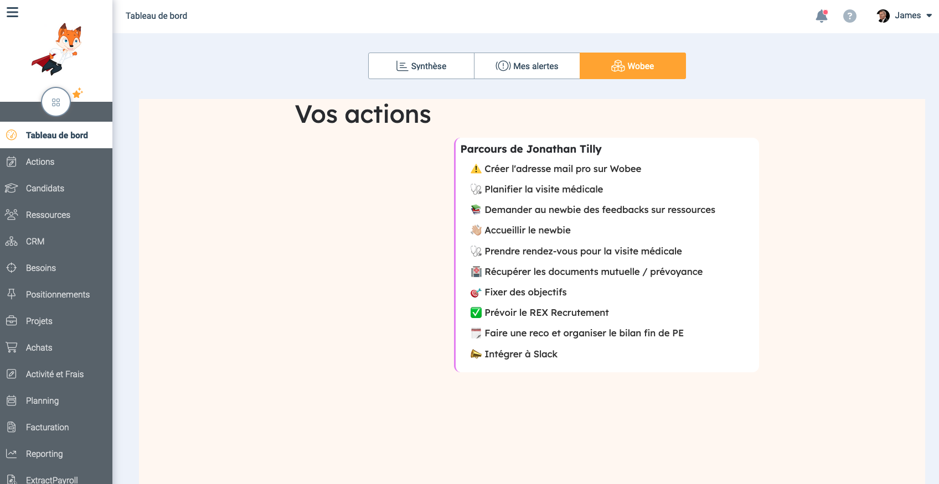Open the help question mark icon
Screen dimensions: 939x484
849,16
